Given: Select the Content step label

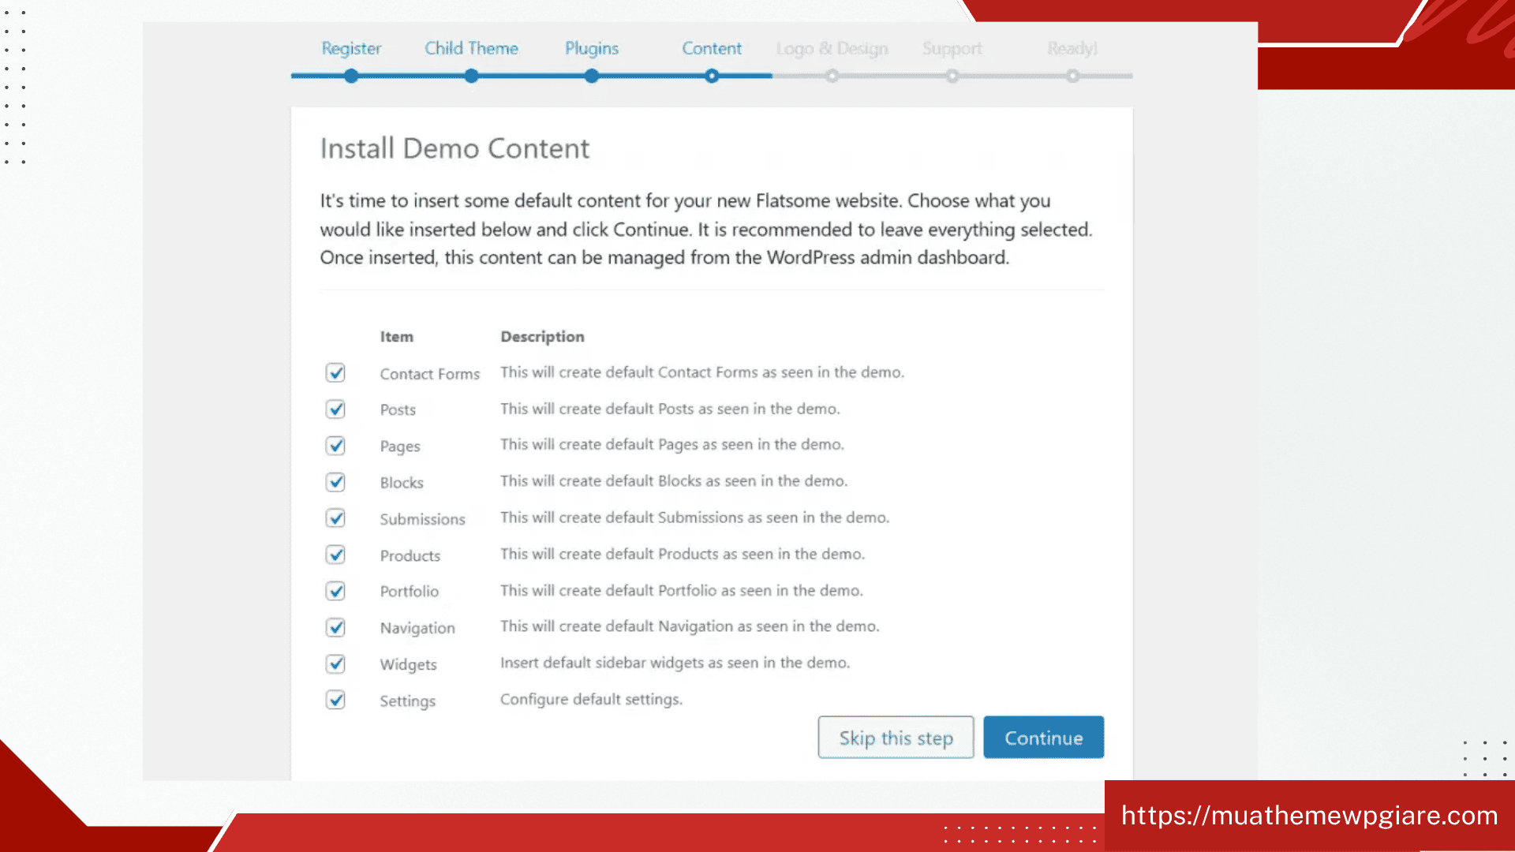Looking at the screenshot, I should [x=712, y=48].
